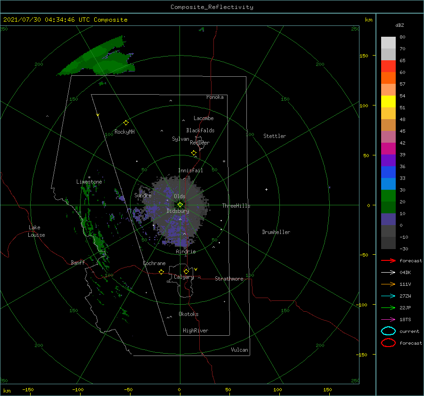Click the Banff town label
The image size is (424, 396).
[x=78, y=263]
